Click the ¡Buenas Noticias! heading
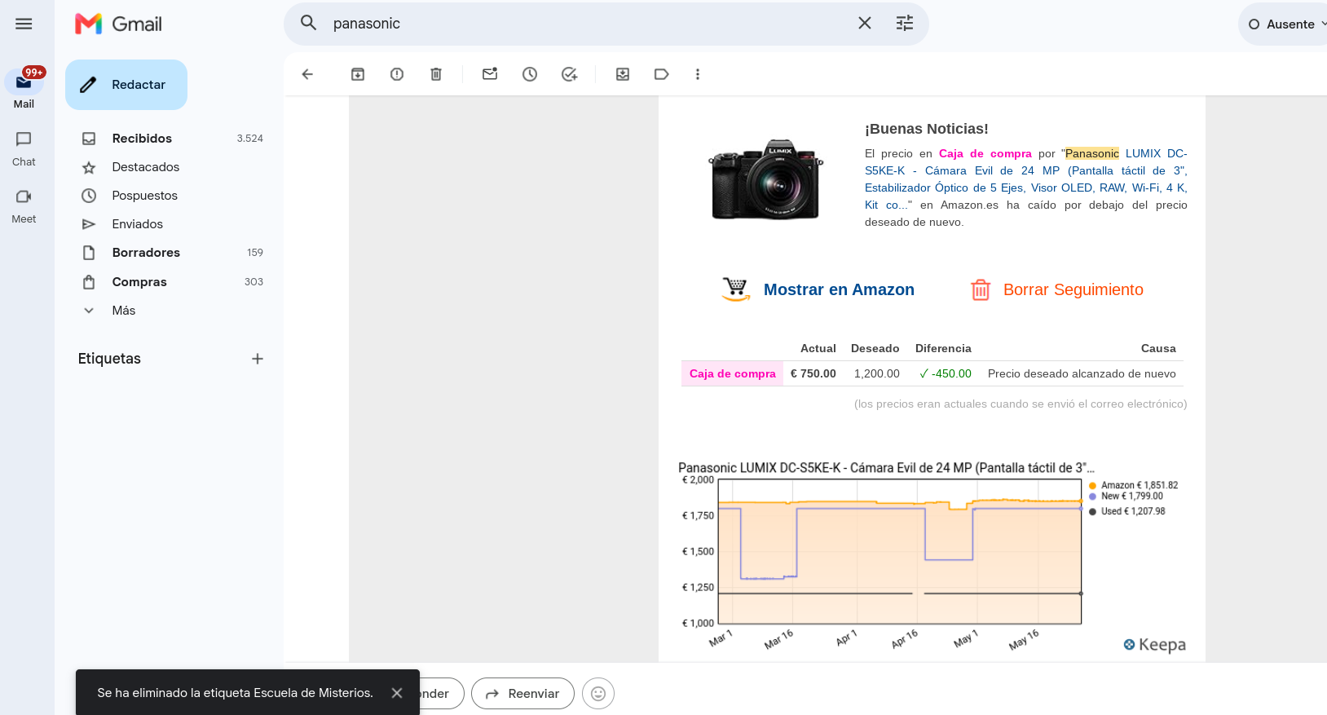The height and width of the screenshot is (715, 1327). [x=927, y=129]
